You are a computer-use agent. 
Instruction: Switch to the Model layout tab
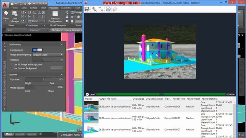9,134
